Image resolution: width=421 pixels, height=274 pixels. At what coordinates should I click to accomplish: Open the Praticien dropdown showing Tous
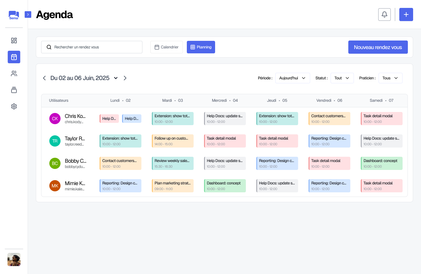tap(390, 78)
